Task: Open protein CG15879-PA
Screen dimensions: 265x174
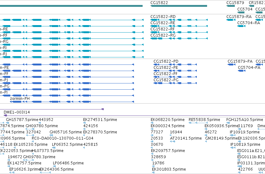Action: click(x=240, y=61)
